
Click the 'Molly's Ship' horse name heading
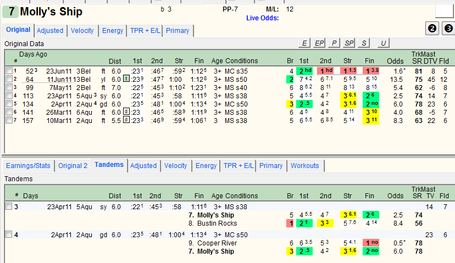(51, 12)
